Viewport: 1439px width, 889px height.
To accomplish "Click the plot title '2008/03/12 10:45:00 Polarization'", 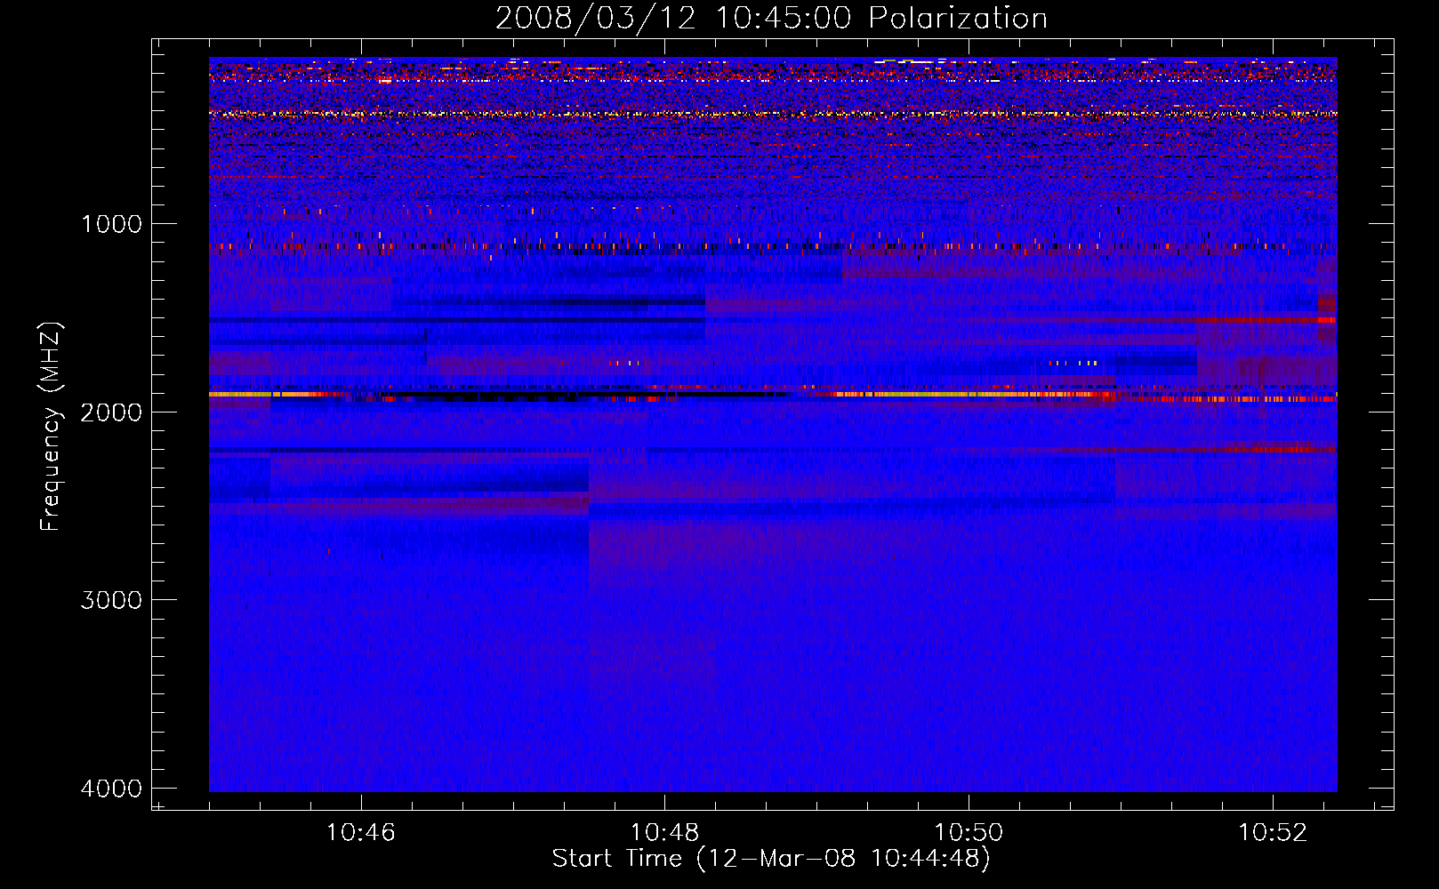I will coord(771,19).
